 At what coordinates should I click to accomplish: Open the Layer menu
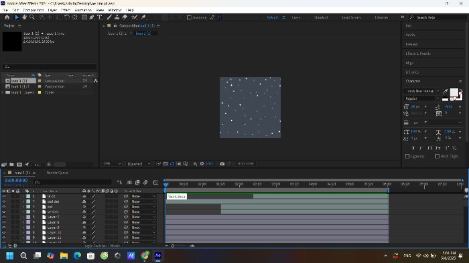(52, 10)
